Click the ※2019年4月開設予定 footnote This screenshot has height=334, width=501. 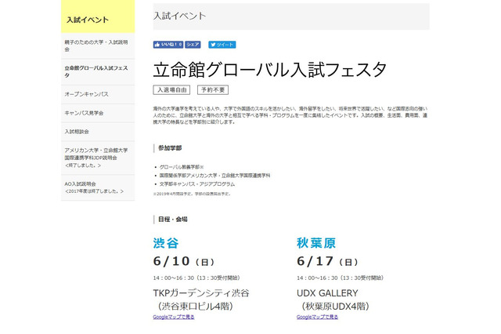192,194
